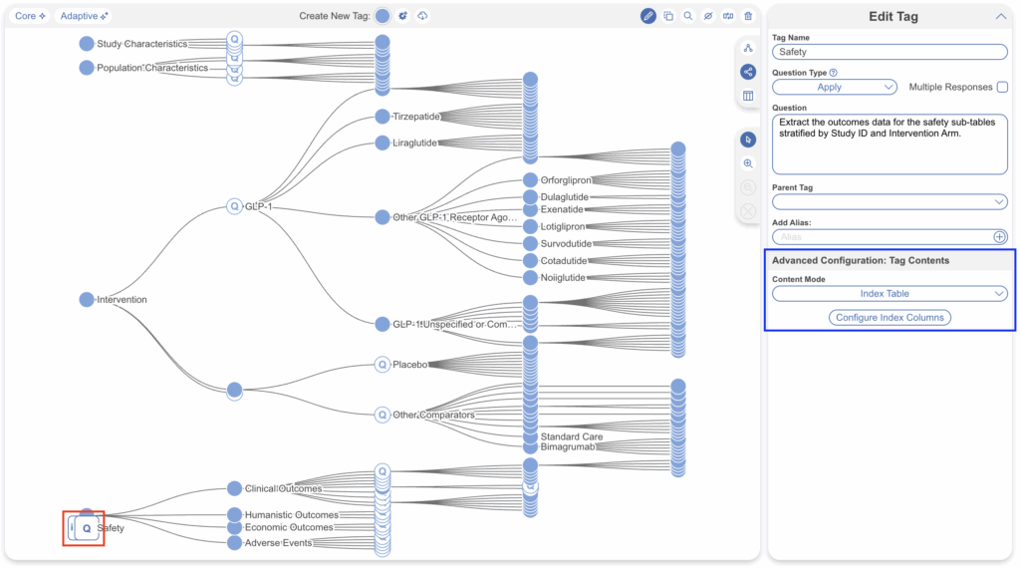Screen dimensions: 1020x568
Task: Click the pencil edit tag icon
Action: (x=648, y=16)
